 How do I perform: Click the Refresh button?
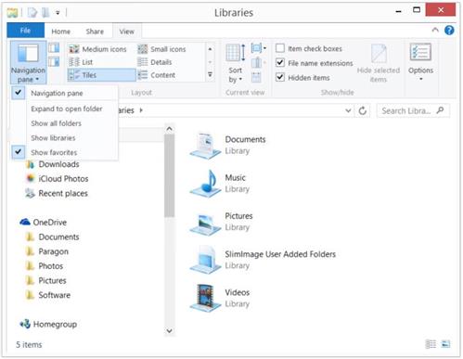(x=363, y=110)
